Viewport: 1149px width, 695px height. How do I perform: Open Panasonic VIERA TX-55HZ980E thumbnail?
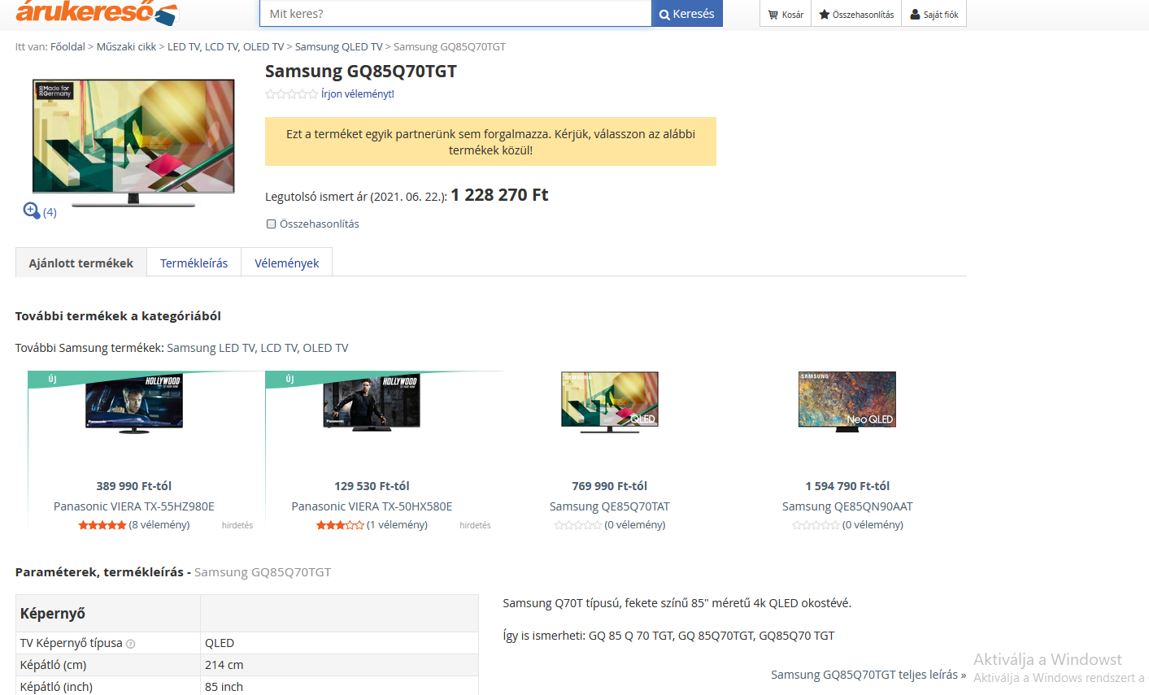pos(134,404)
